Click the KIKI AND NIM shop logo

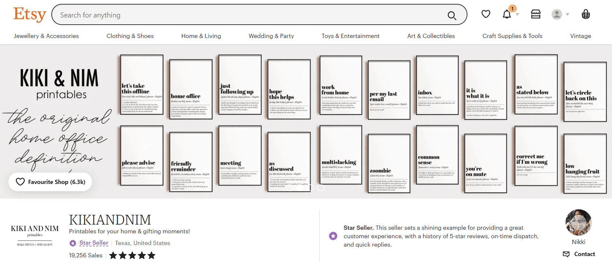pos(35,236)
